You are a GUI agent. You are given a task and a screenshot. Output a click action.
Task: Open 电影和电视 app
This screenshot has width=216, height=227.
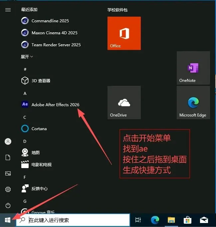[36, 164]
